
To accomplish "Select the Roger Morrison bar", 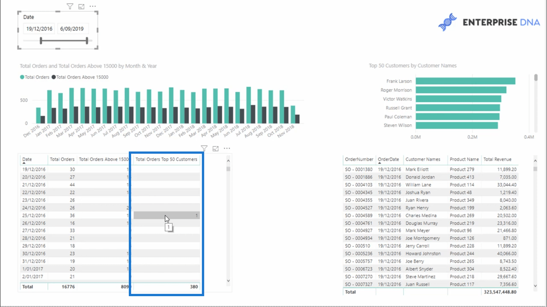I will (x=461, y=90).
